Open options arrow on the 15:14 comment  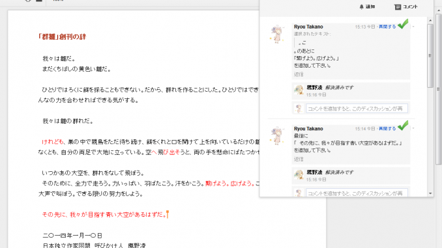click(x=413, y=129)
